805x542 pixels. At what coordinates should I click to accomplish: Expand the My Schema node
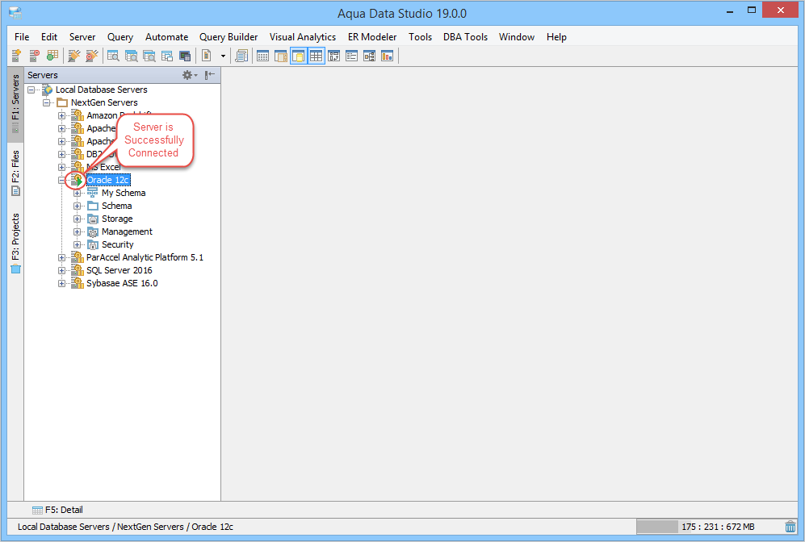tap(77, 193)
